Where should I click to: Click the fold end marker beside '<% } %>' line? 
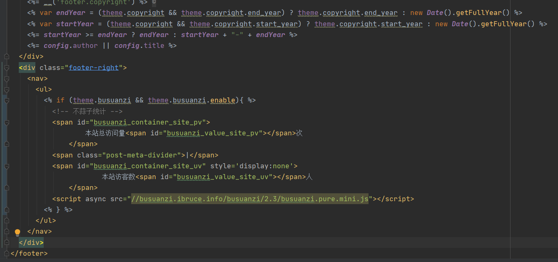click(6, 210)
